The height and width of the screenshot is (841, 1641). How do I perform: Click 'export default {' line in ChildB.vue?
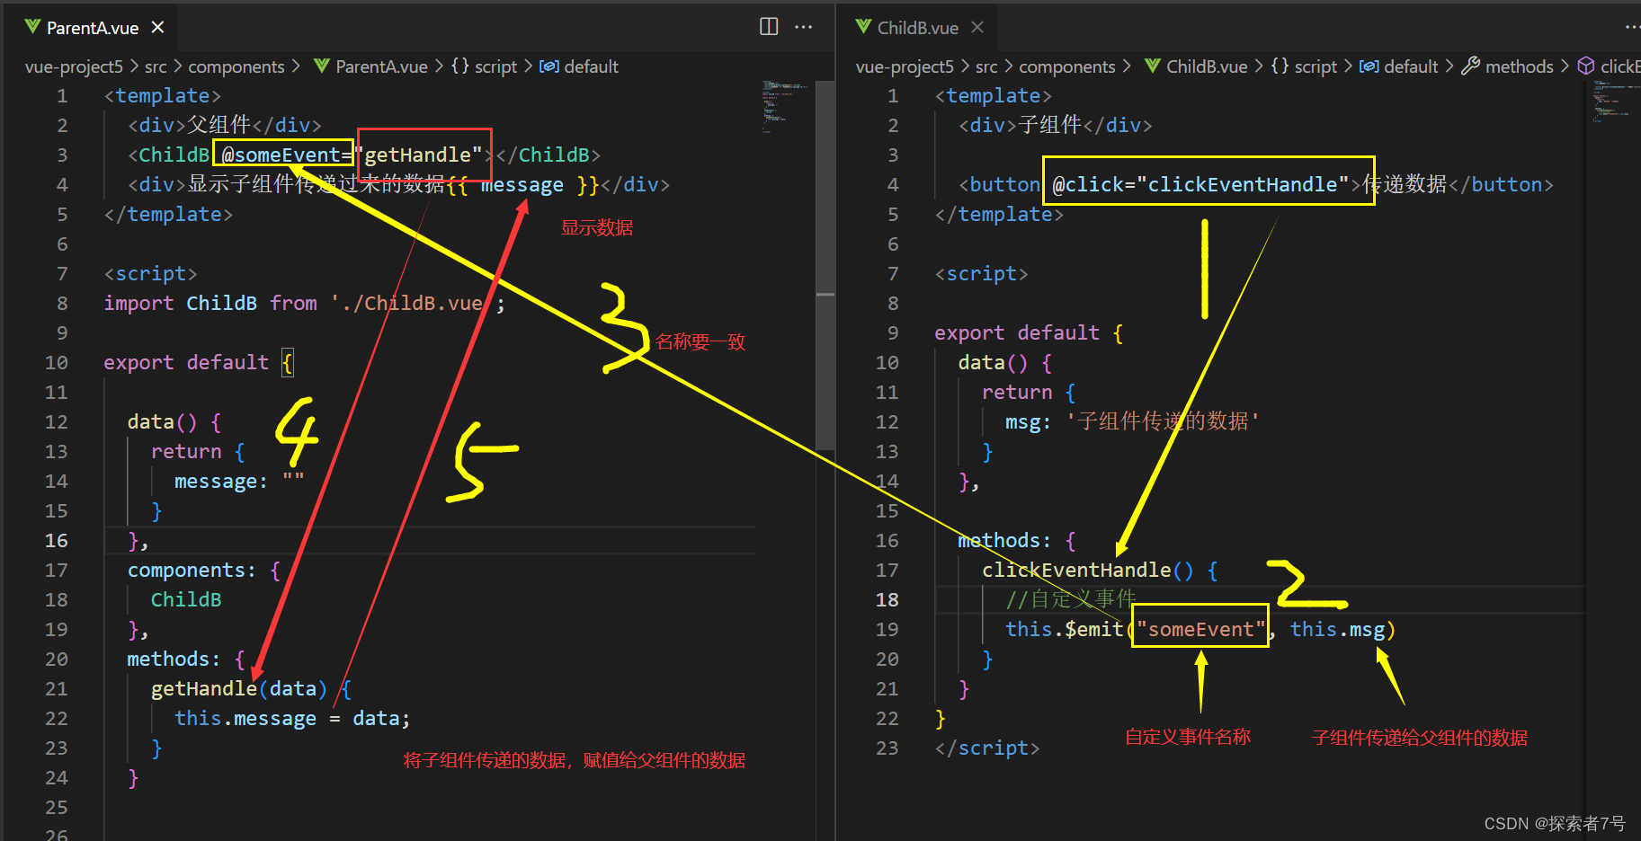tap(1029, 332)
